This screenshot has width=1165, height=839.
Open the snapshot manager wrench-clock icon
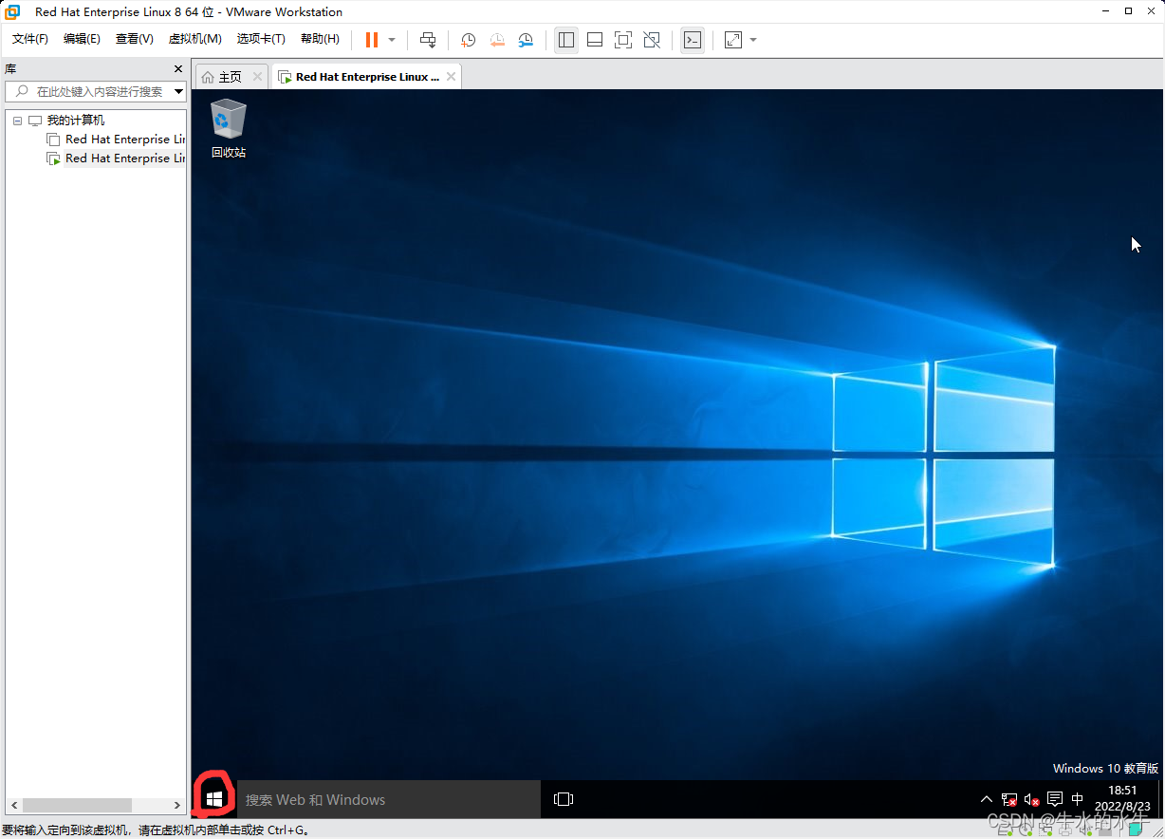pyautogui.click(x=526, y=40)
